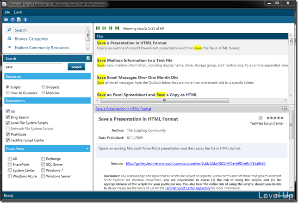Open the Tools menu

tap(18, 12)
